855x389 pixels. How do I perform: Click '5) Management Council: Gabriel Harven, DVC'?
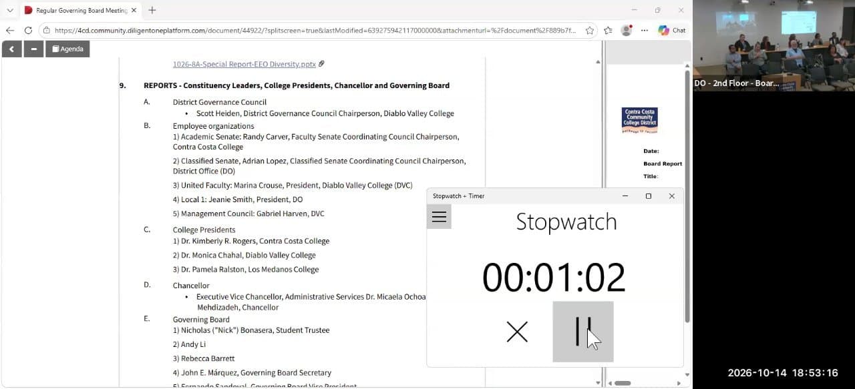[x=248, y=214]
